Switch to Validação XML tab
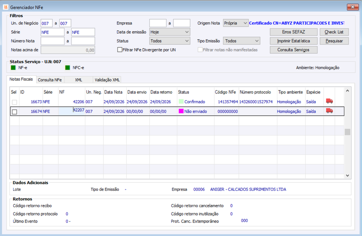This screenshot has width=362, height=236. pos(107,80)
